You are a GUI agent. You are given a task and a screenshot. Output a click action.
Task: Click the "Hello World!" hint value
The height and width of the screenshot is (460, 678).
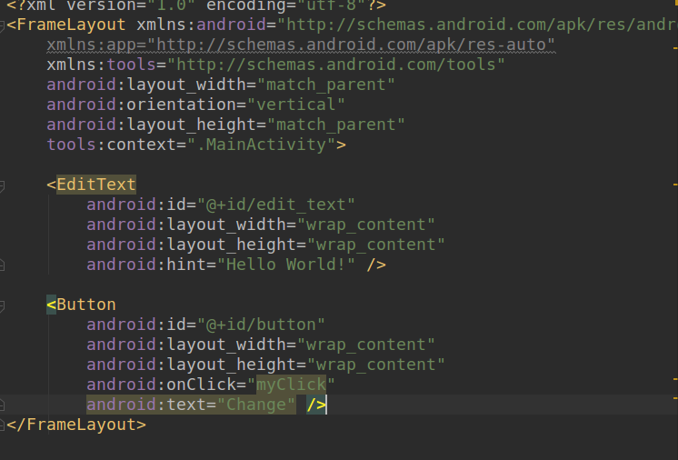click(x=285, y=265)
